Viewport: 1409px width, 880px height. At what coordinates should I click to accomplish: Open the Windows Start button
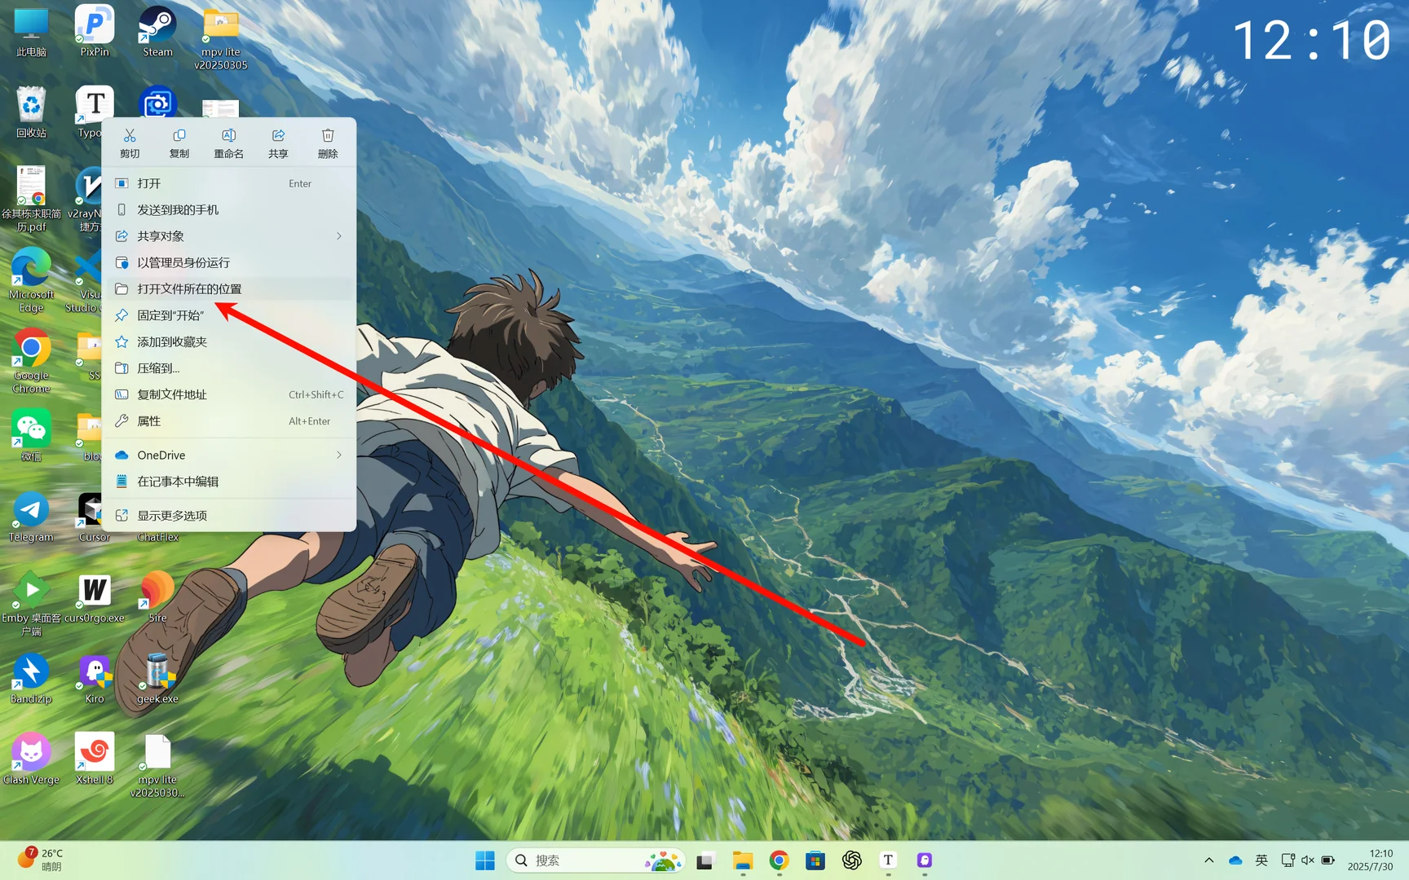pos(485,860)
